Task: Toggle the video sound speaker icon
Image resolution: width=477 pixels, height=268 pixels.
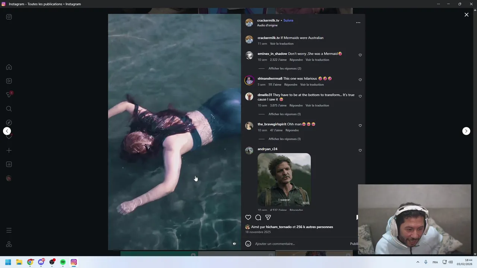Action: pos(234,244)
